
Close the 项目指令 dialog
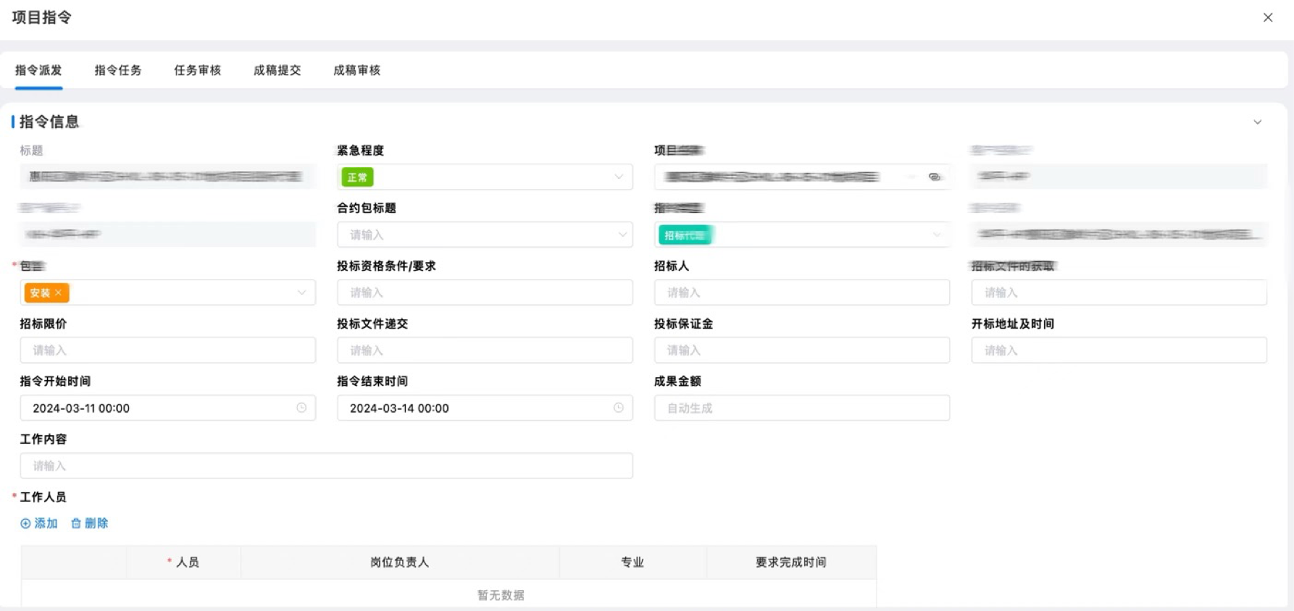point(1267,17)
